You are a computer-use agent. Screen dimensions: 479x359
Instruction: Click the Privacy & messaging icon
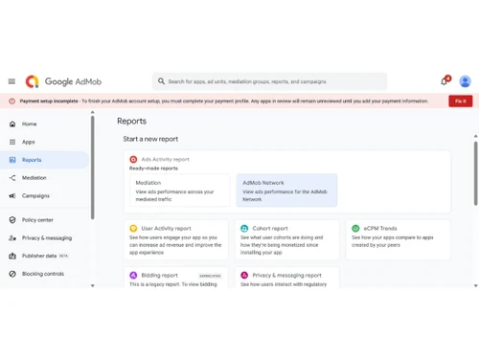pyautogui.click(x=12, y=237)
